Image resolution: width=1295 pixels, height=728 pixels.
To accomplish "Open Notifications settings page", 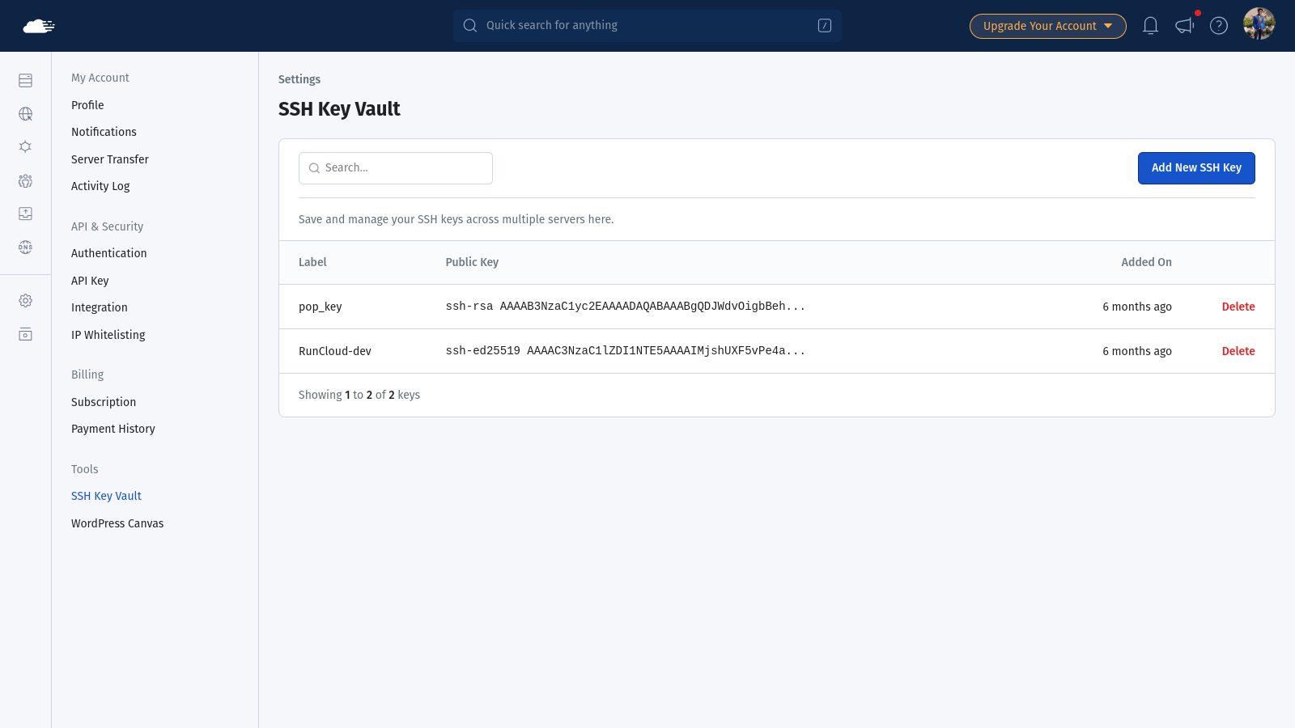I will tap(104, 132).
